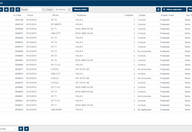The image size is (192, 132).
Task: Select ticket id 2648890
Action: point(19,65)
